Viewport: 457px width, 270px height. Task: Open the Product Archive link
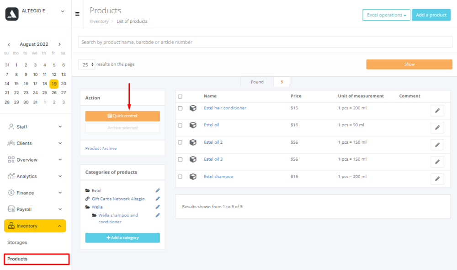click(x=101, y=148)
